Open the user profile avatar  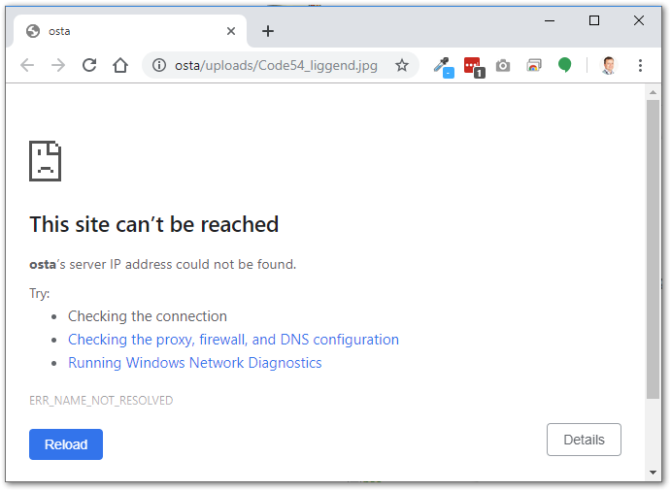tap(608, 65)
